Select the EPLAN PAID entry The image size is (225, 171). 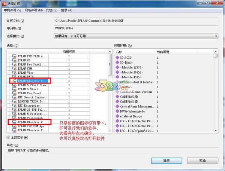(25, 77)
